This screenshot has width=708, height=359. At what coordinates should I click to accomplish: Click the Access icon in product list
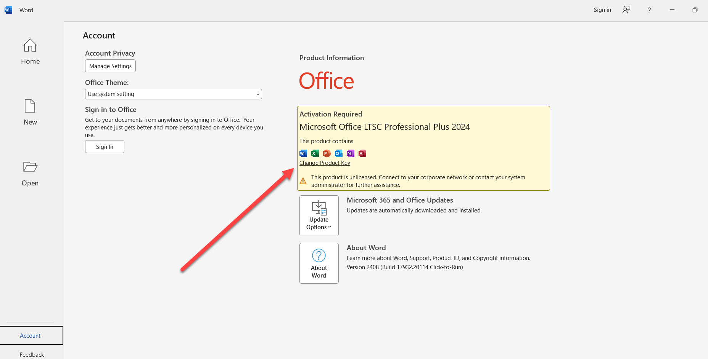click(x=362, y=153)
